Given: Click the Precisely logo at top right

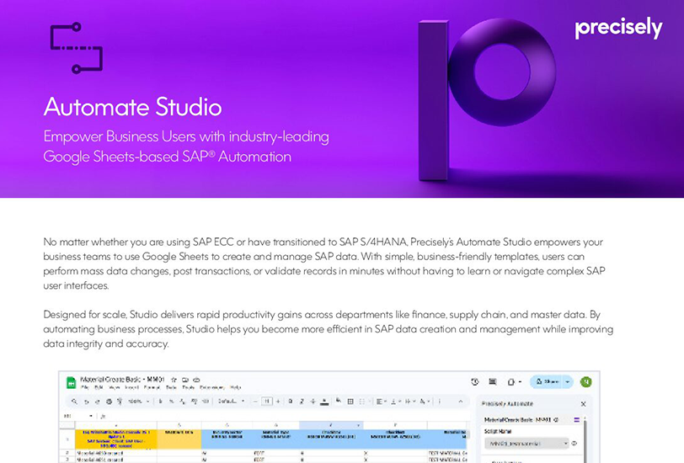Looking at the screenshot, I should 618,28.
